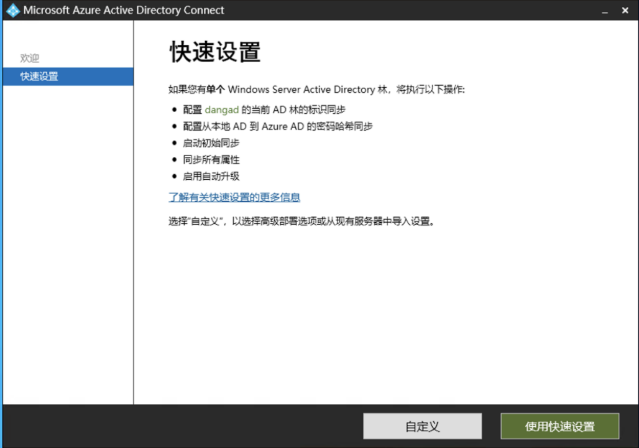
Task: Click the Azure AD Connect logo icon
Action: pyautogui.click(x=13, y=10)
